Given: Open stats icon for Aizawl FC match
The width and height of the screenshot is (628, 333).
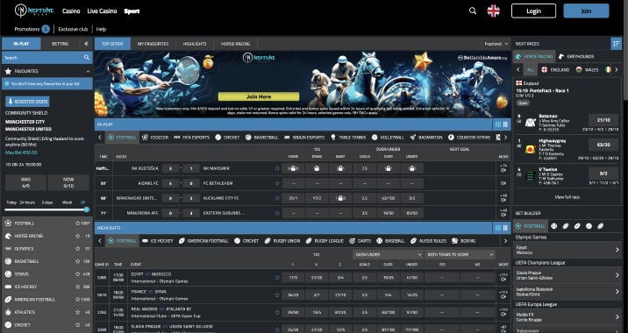Looking at the screenshot, I should [503, 183].
